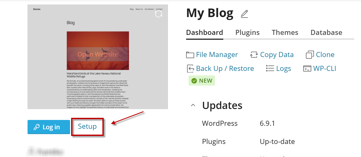The height and width of the screenshot is (157, 361).
Task: Click the Clone duplicate icon
Action: coord(310,55)
